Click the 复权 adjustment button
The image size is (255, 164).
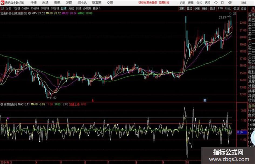182,8
